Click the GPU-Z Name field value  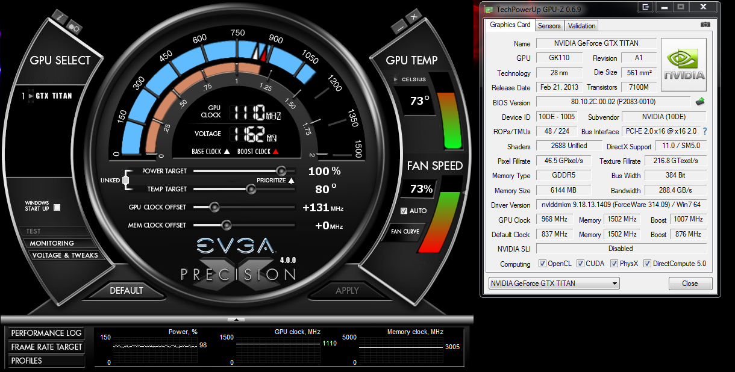(596, 43)
